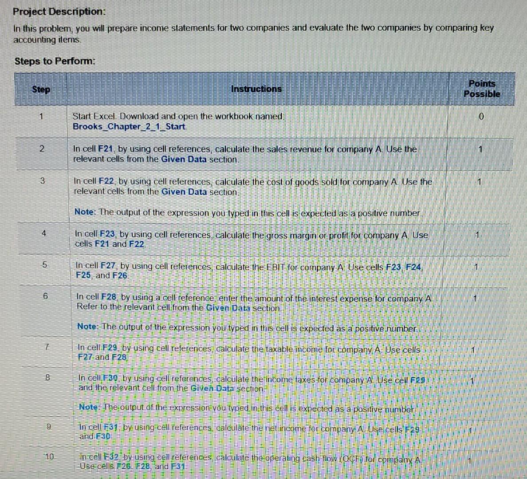
Task: Click the points value "1" for step 6
Action: 475,298
